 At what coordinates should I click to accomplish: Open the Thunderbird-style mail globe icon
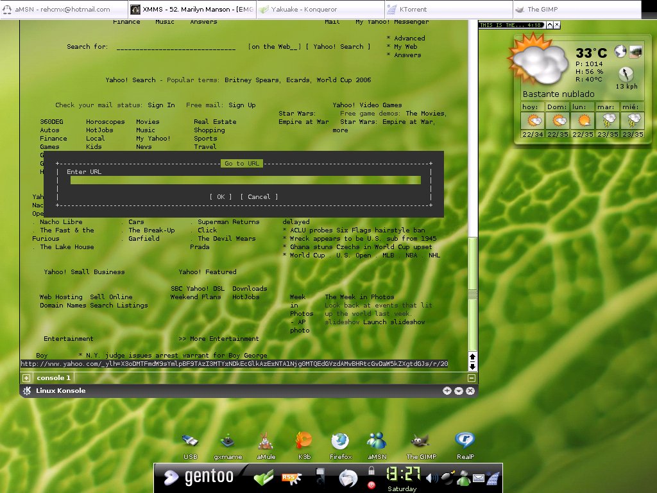(348, 478)
